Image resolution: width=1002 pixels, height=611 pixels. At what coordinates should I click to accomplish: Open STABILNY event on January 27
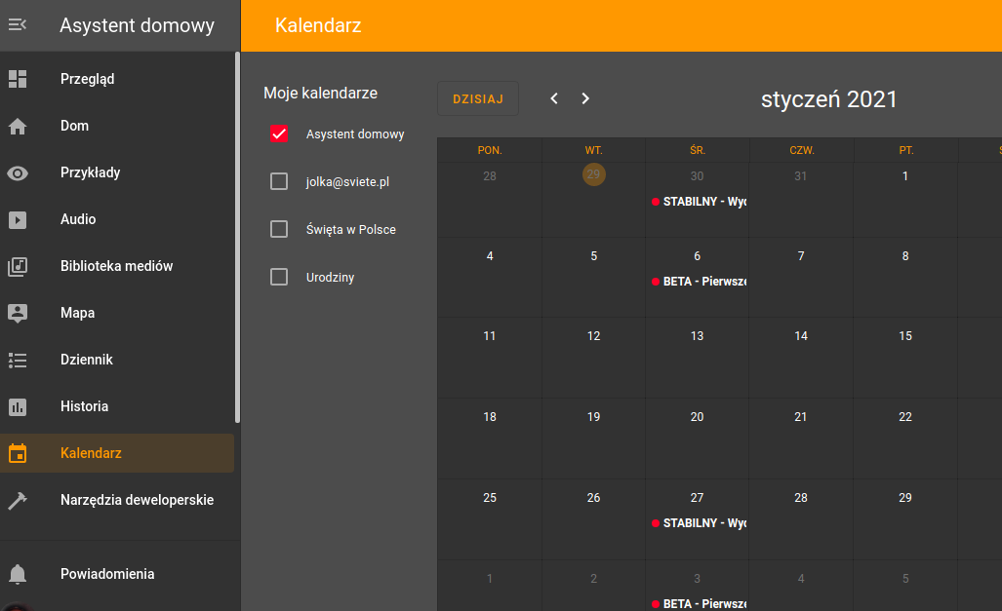[699, 523]
